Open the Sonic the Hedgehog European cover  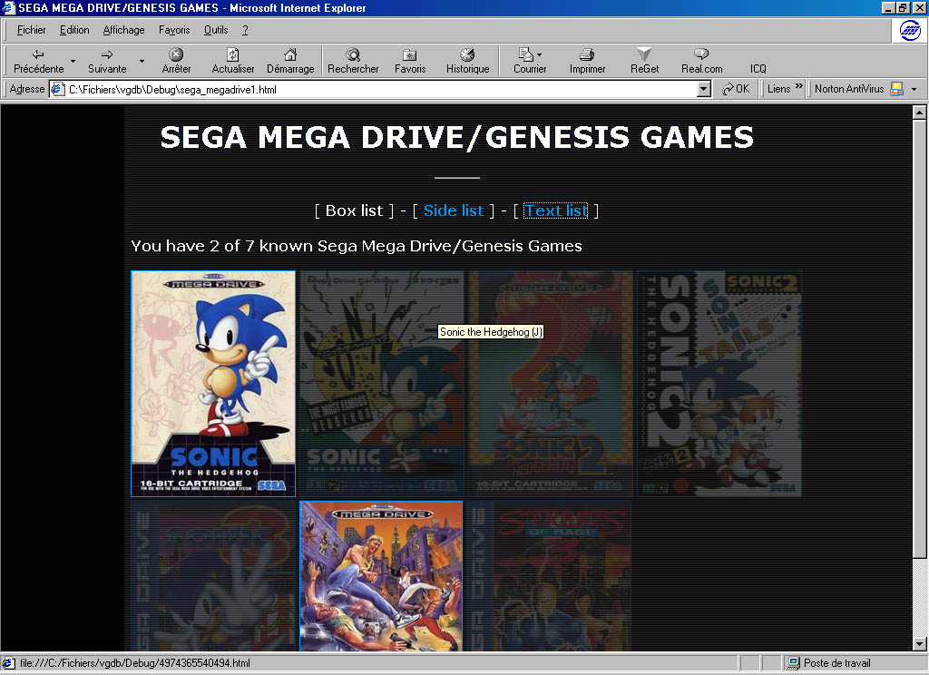click(213, 384)
